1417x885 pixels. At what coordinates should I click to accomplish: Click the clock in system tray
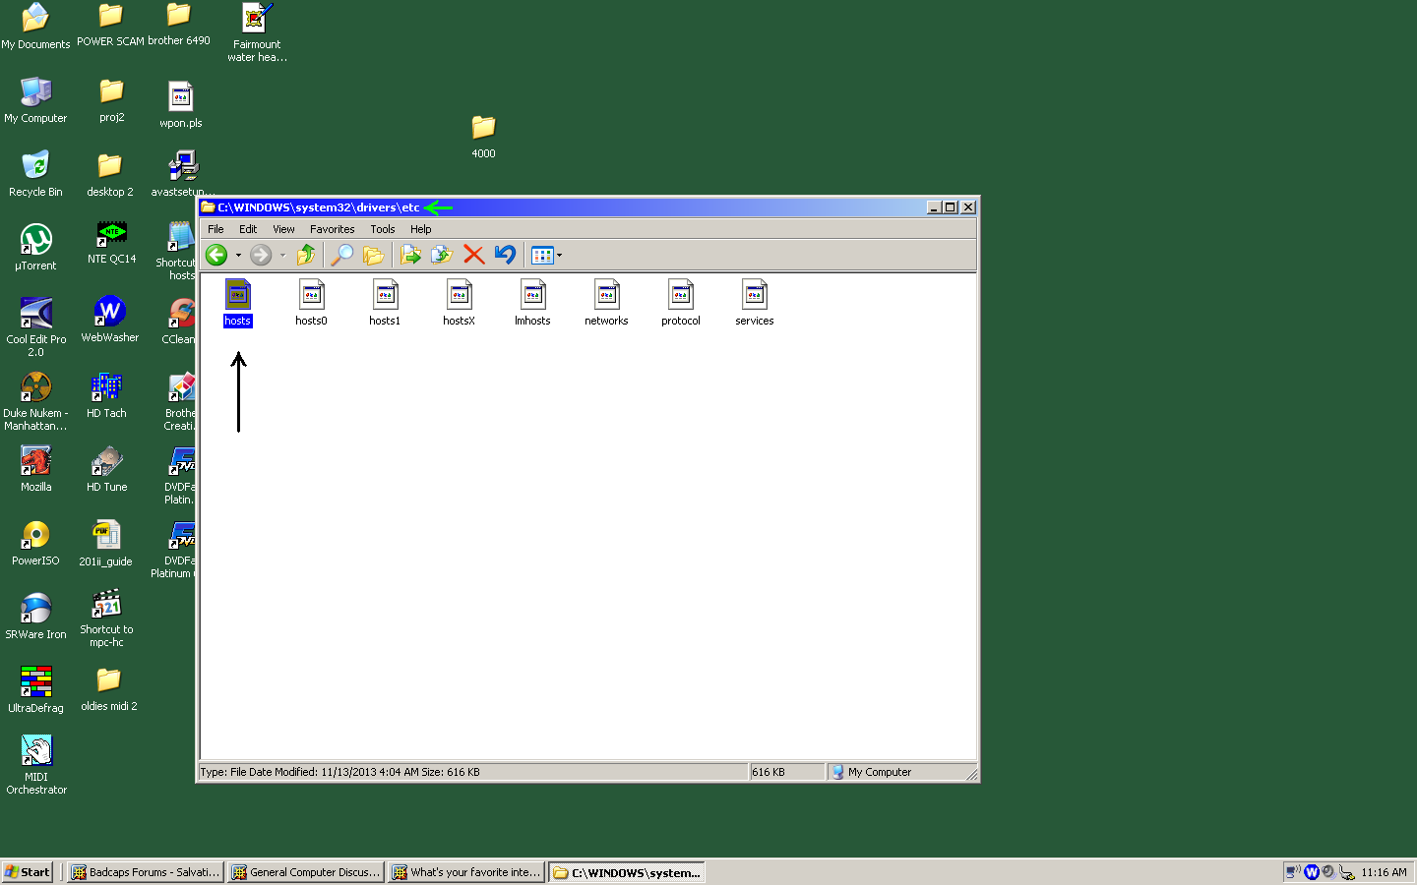click(1383, 872)
